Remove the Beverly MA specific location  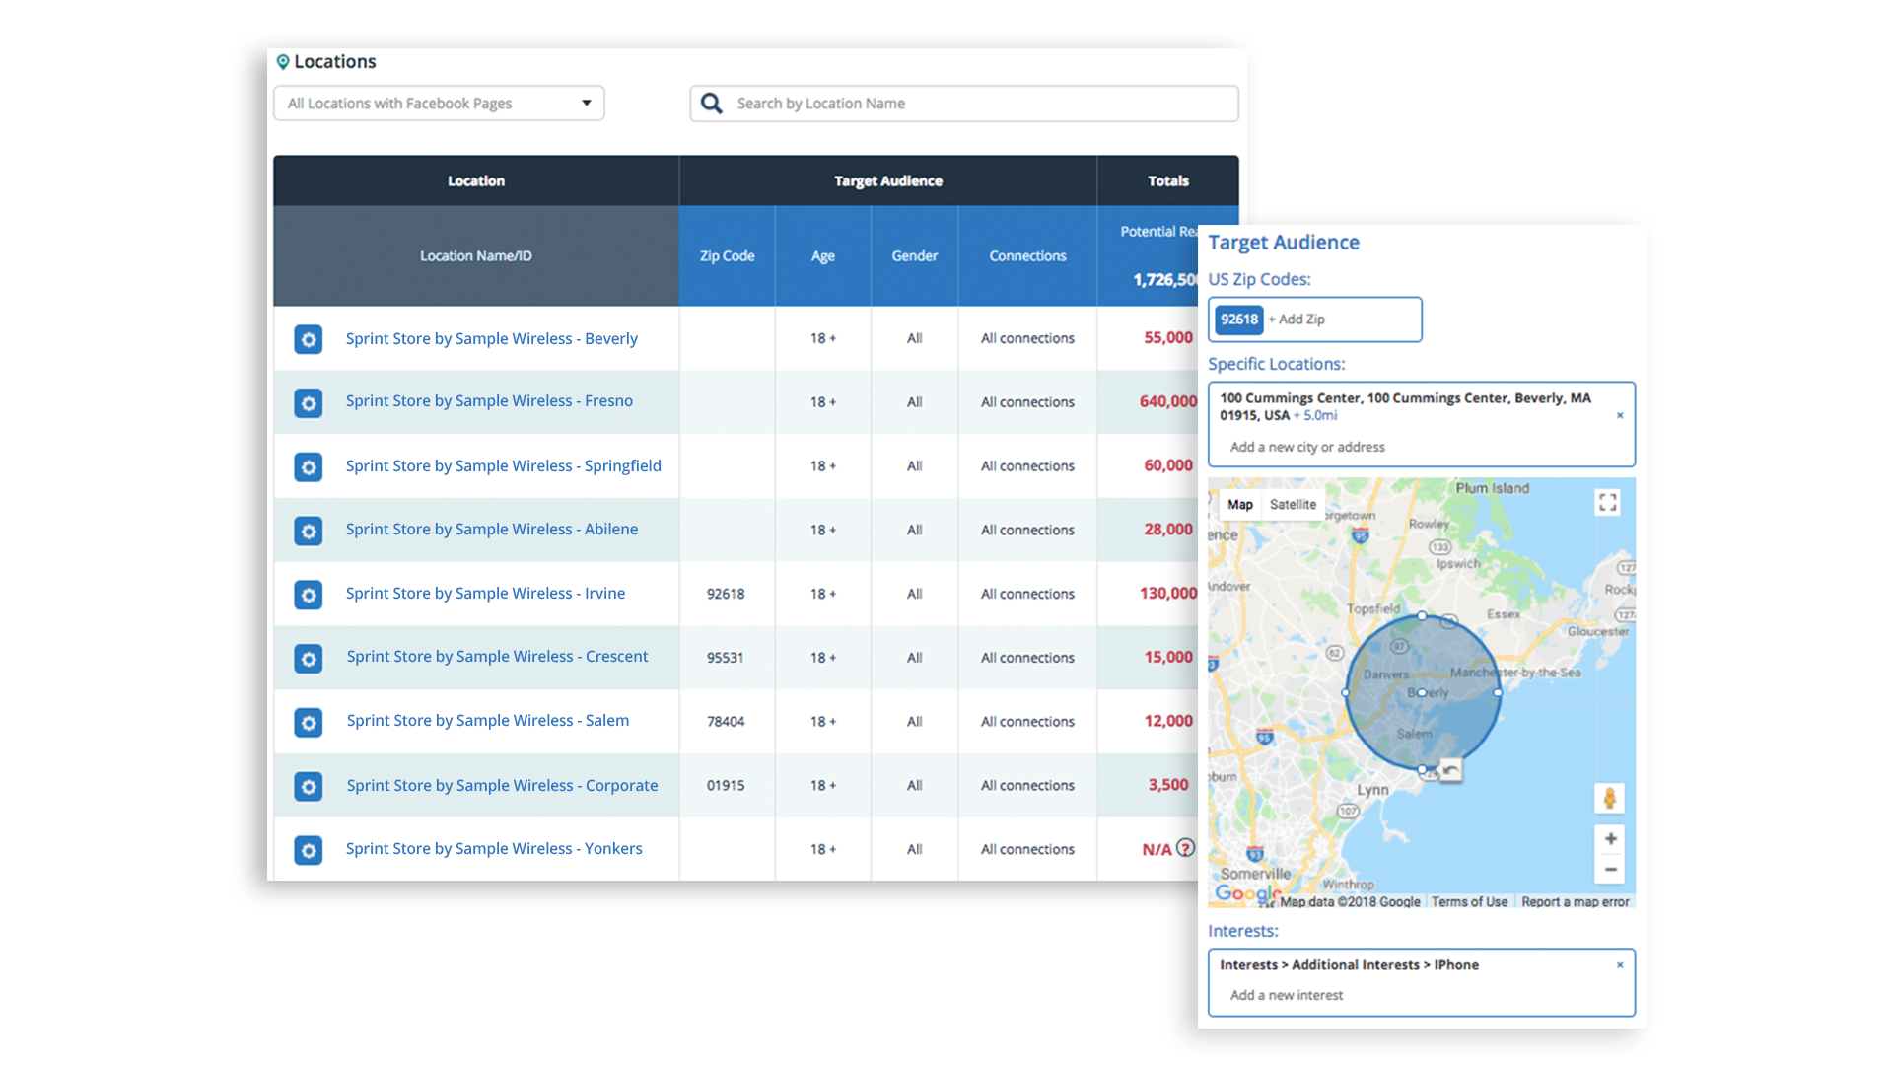tap(1620, 415)
